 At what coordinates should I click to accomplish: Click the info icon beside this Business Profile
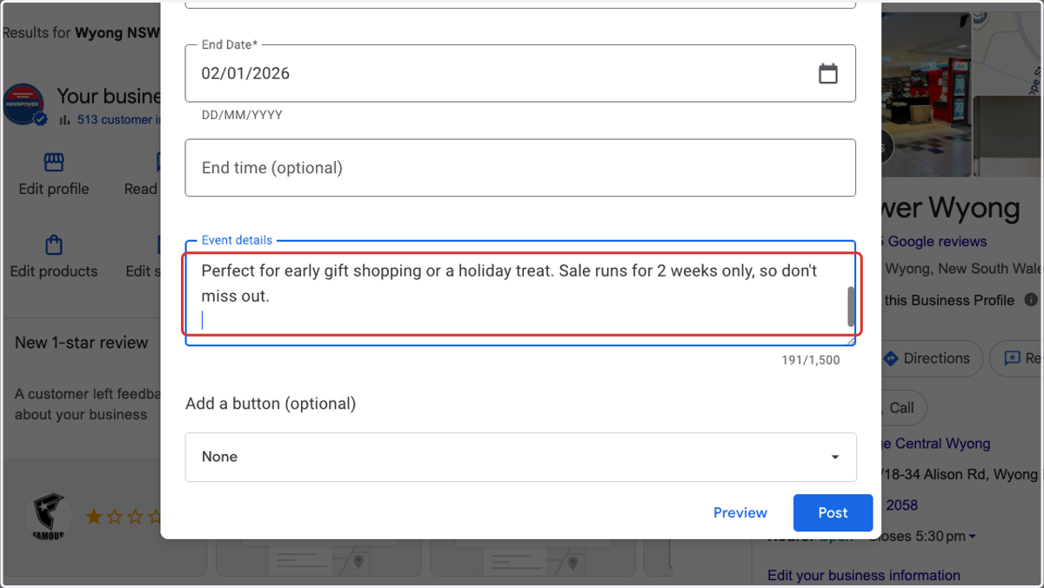tap(1032, 300)
